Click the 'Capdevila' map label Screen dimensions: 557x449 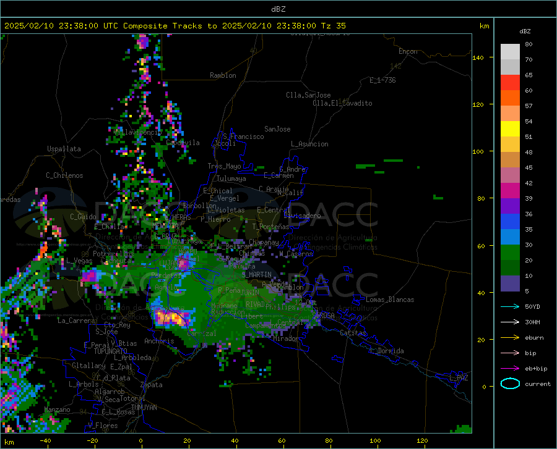[183, 143]
